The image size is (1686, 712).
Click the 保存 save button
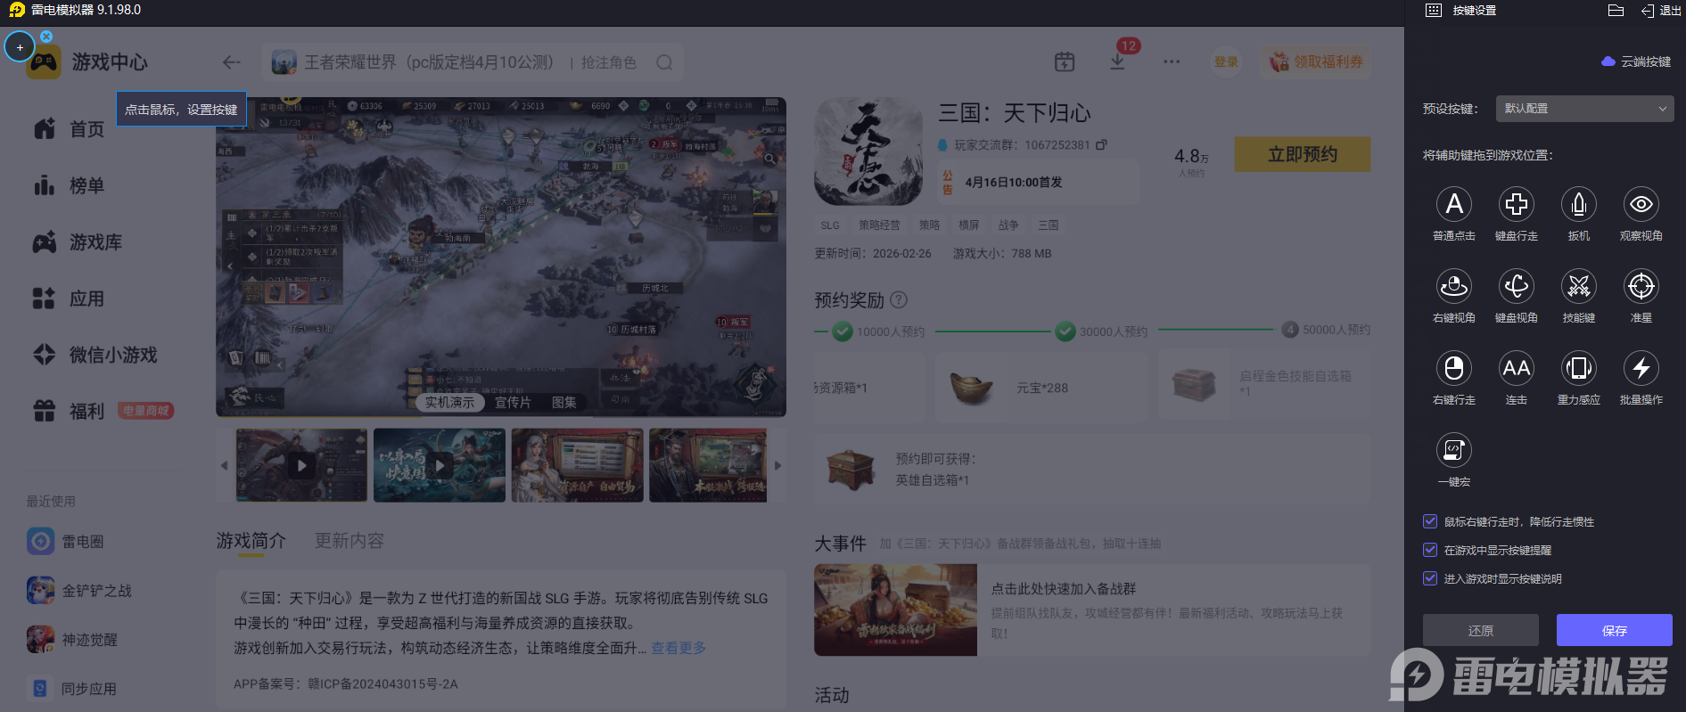tap(1615, 630)
